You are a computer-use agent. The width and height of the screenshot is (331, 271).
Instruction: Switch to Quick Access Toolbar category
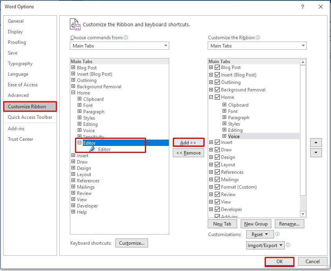(30, 117)
